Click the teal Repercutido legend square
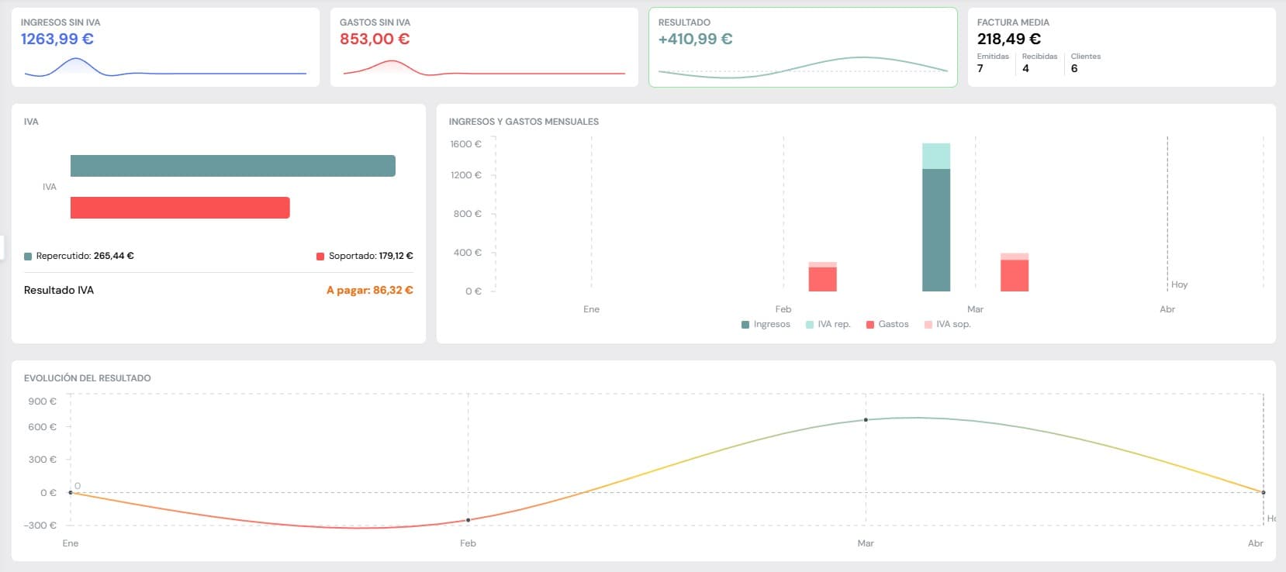The height and width of the screenshot is (572, 1286). point(28,257)
